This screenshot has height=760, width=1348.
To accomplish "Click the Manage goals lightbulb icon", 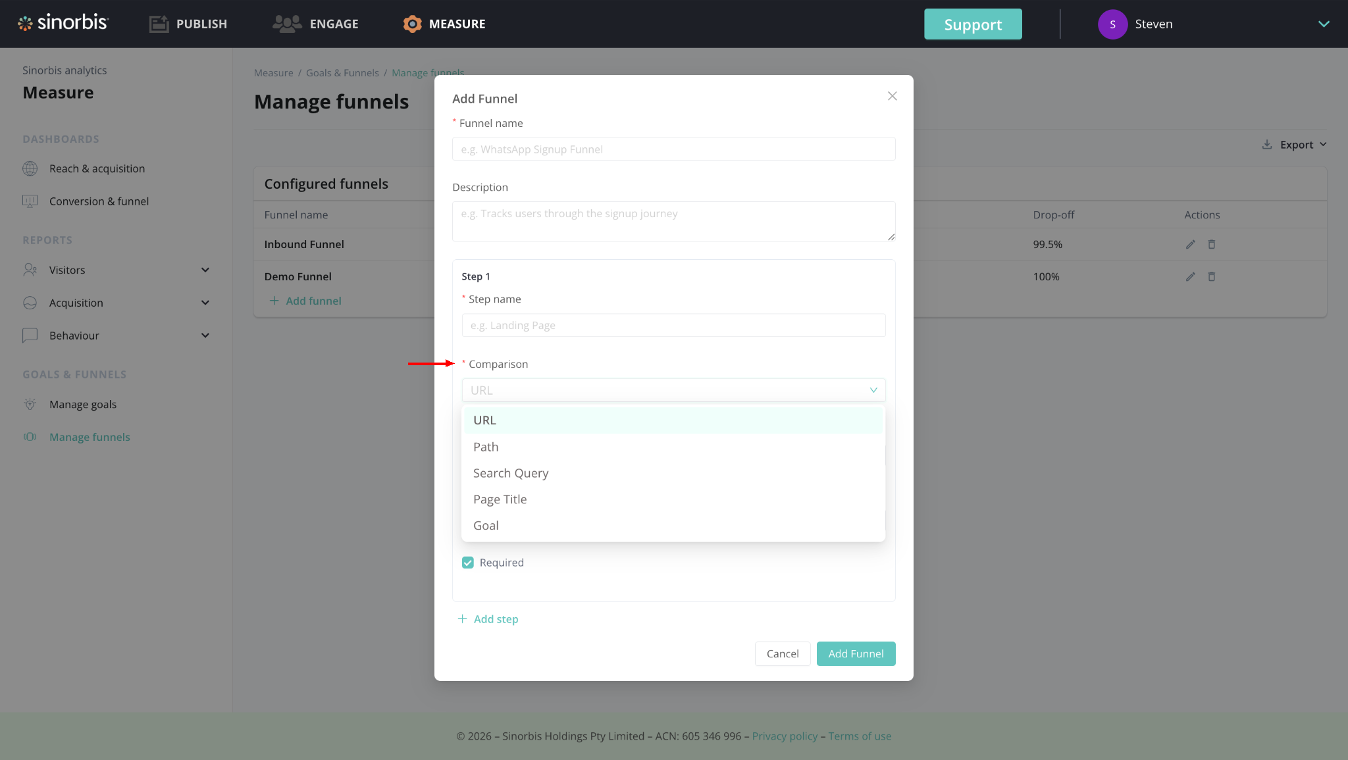I will click(x=30, y=404).
